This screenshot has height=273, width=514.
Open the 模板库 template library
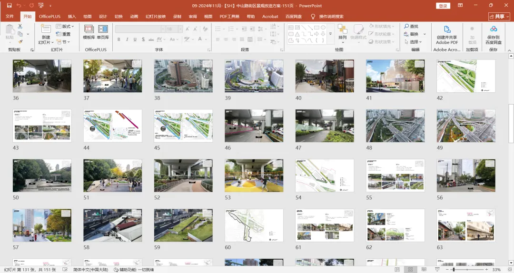(89, 32)
